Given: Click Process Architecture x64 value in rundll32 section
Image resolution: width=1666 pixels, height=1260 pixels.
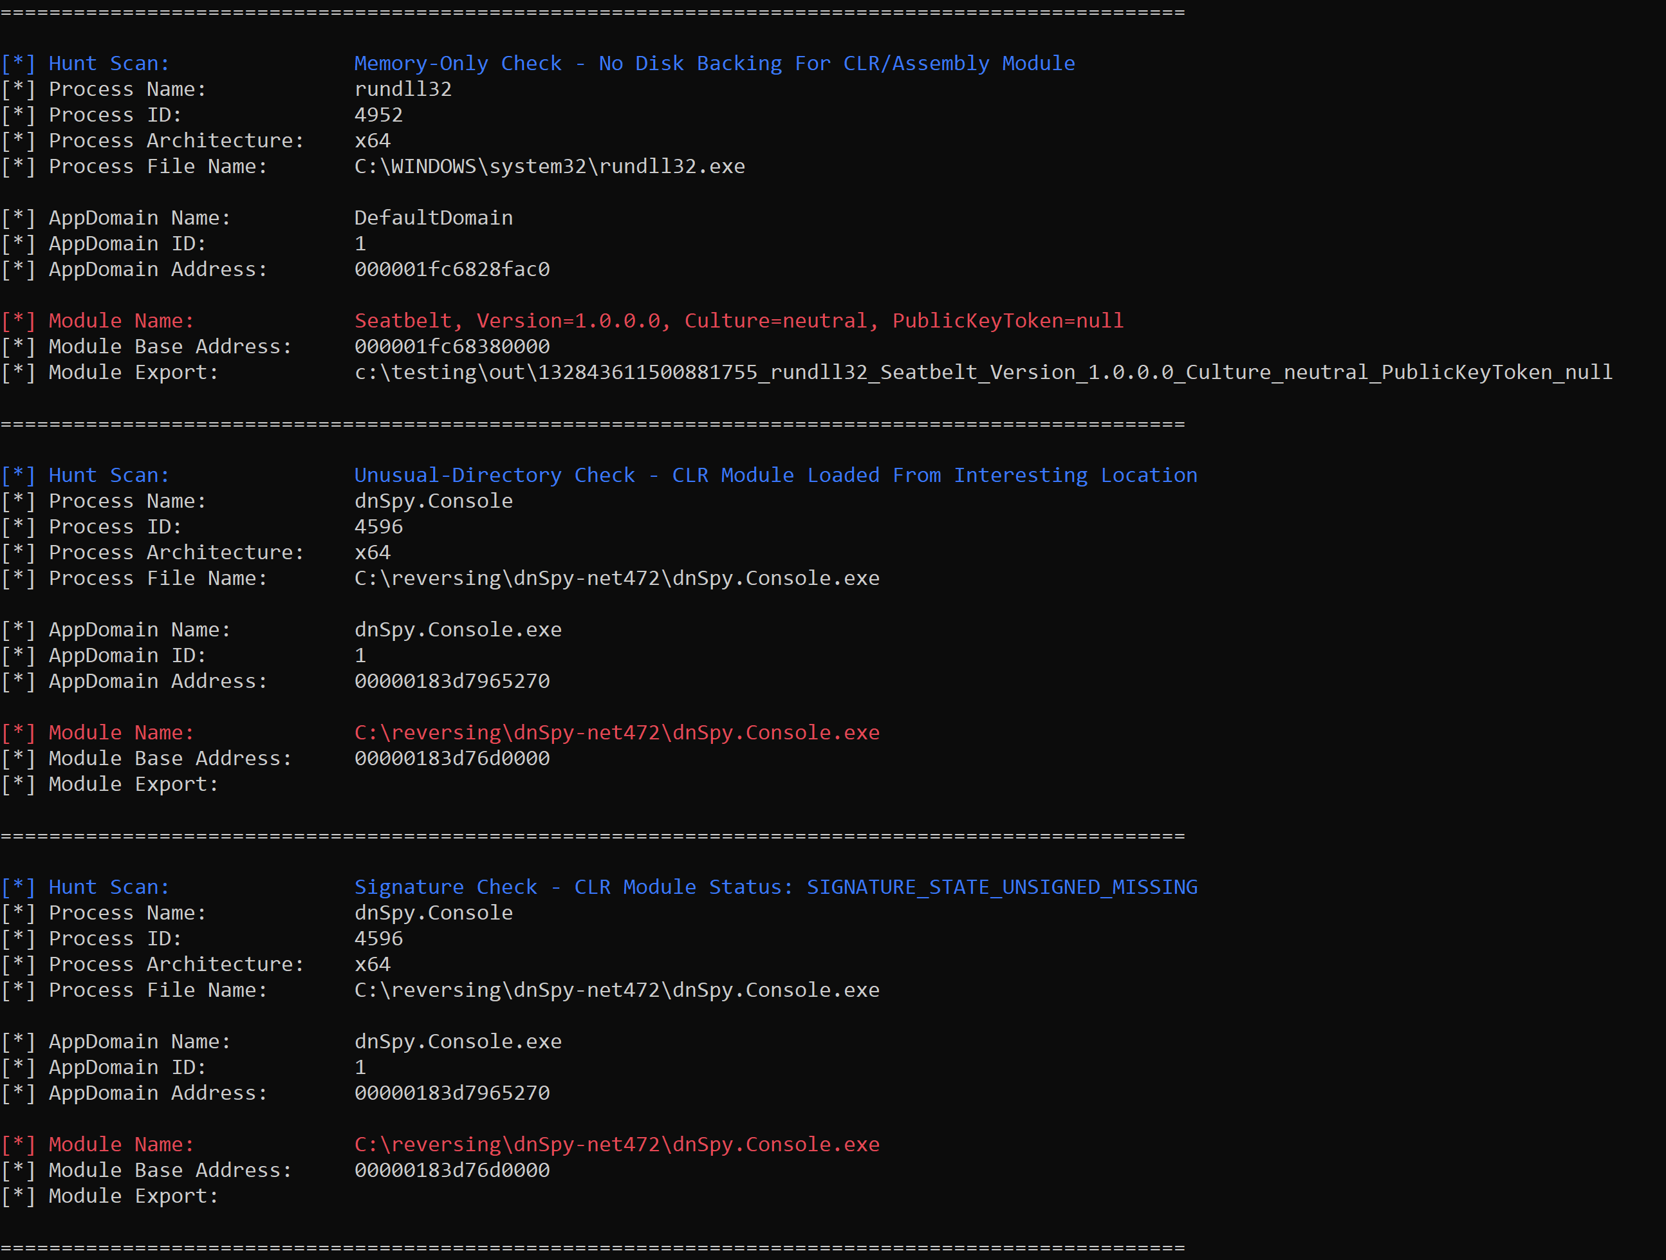Looking at the screenshot, I should point(372,141).
